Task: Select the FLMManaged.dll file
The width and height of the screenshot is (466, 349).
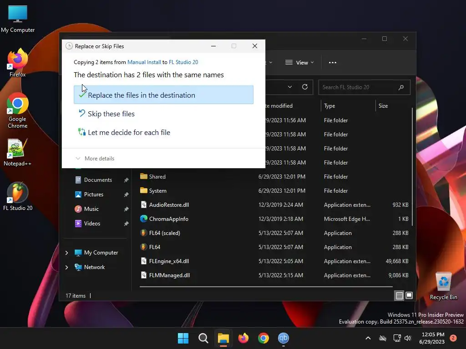Action: [274, 275]
